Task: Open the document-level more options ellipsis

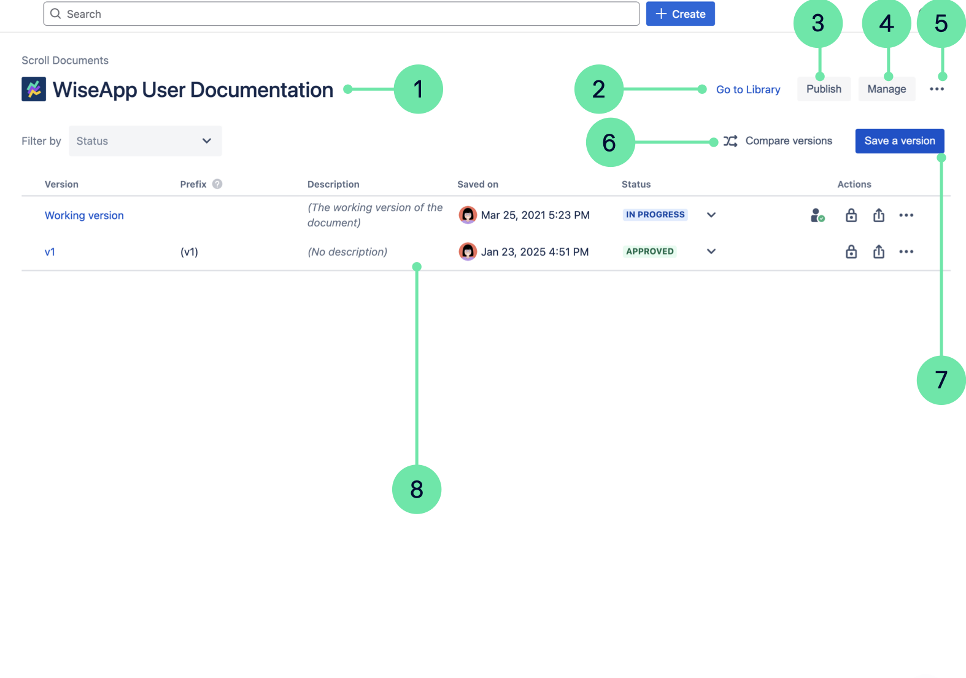Action: (937, 90)
